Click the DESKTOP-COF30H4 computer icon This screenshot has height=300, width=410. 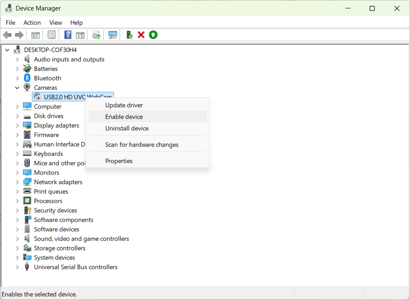click(17, 50)
